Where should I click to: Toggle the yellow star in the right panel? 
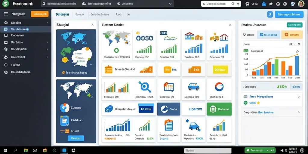pos(258,103)
